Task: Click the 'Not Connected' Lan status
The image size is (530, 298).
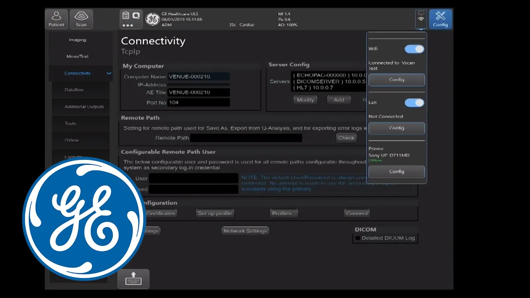Action: tap(385, 116)
